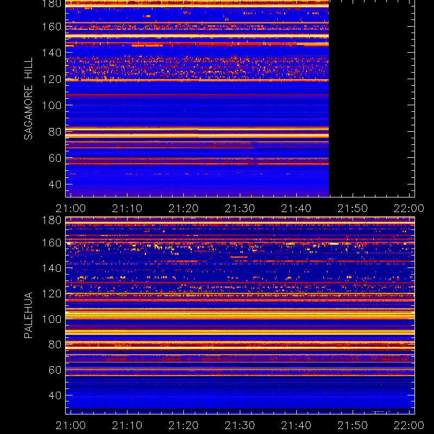Select the 40 tick label on Palehua axis
The image size is (434, 434).
point(55,395)
